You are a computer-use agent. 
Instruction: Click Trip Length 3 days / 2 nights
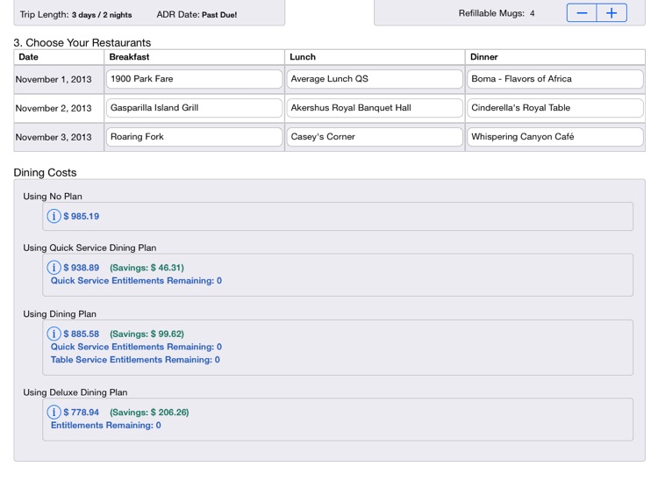coord(76,15)
